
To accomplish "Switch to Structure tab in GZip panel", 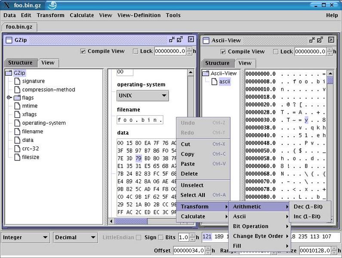I will pyautogui.click(x=20, y=63).
